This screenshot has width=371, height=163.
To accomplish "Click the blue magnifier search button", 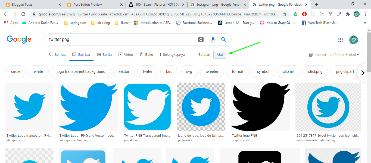I will (224, 40).
